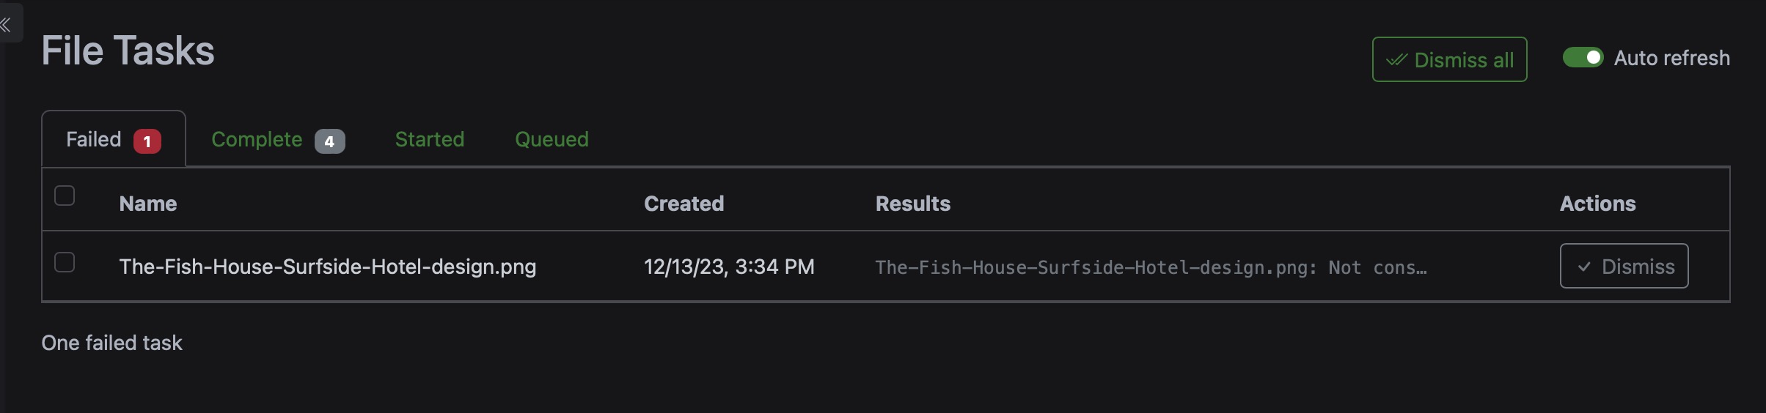Collapse the sidebar with the double-chevron icon
Viewport: 1766px width, 413px height.
tap(6, 25)
